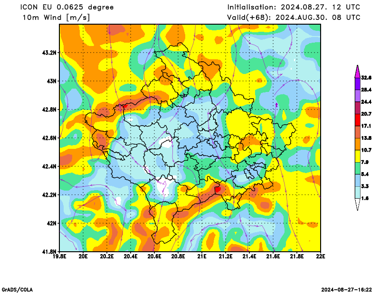Click the 24.4 legend value
This screenshot has height=293, width=380.
click(x=366, y=102)
